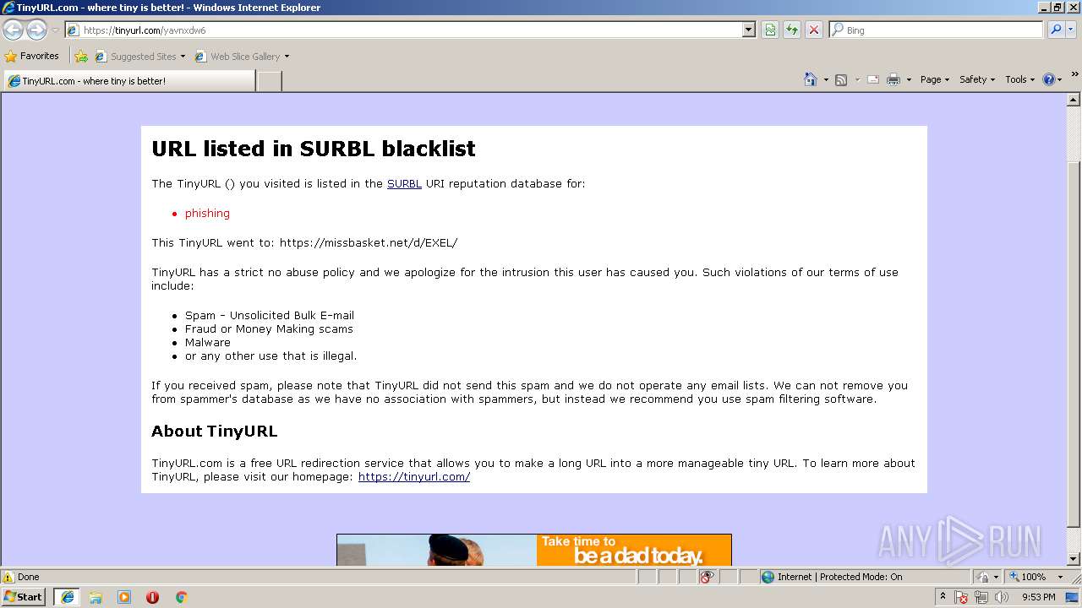Open Web Slice Gallery favorites item

click(242, 57)
